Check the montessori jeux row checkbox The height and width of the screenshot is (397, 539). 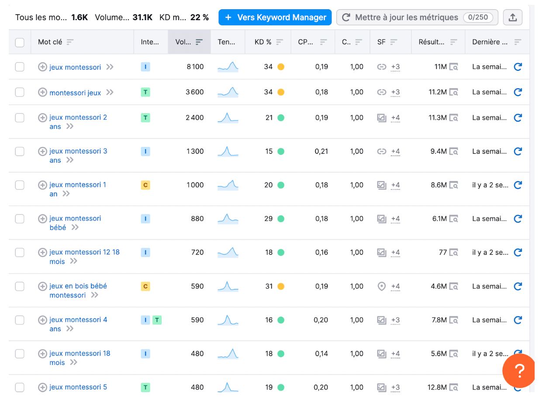(x=20, y=92)
